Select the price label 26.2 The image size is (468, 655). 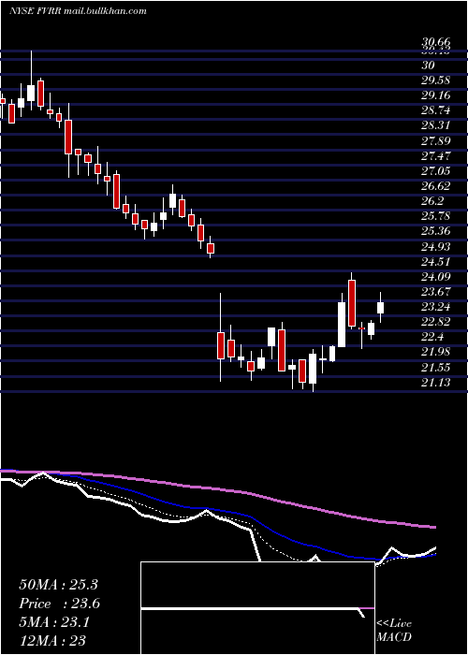click(x=432, y=201)
